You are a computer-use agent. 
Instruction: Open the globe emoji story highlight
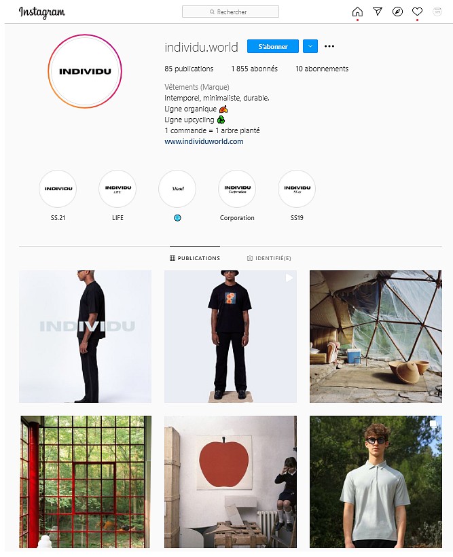[177, 189]
